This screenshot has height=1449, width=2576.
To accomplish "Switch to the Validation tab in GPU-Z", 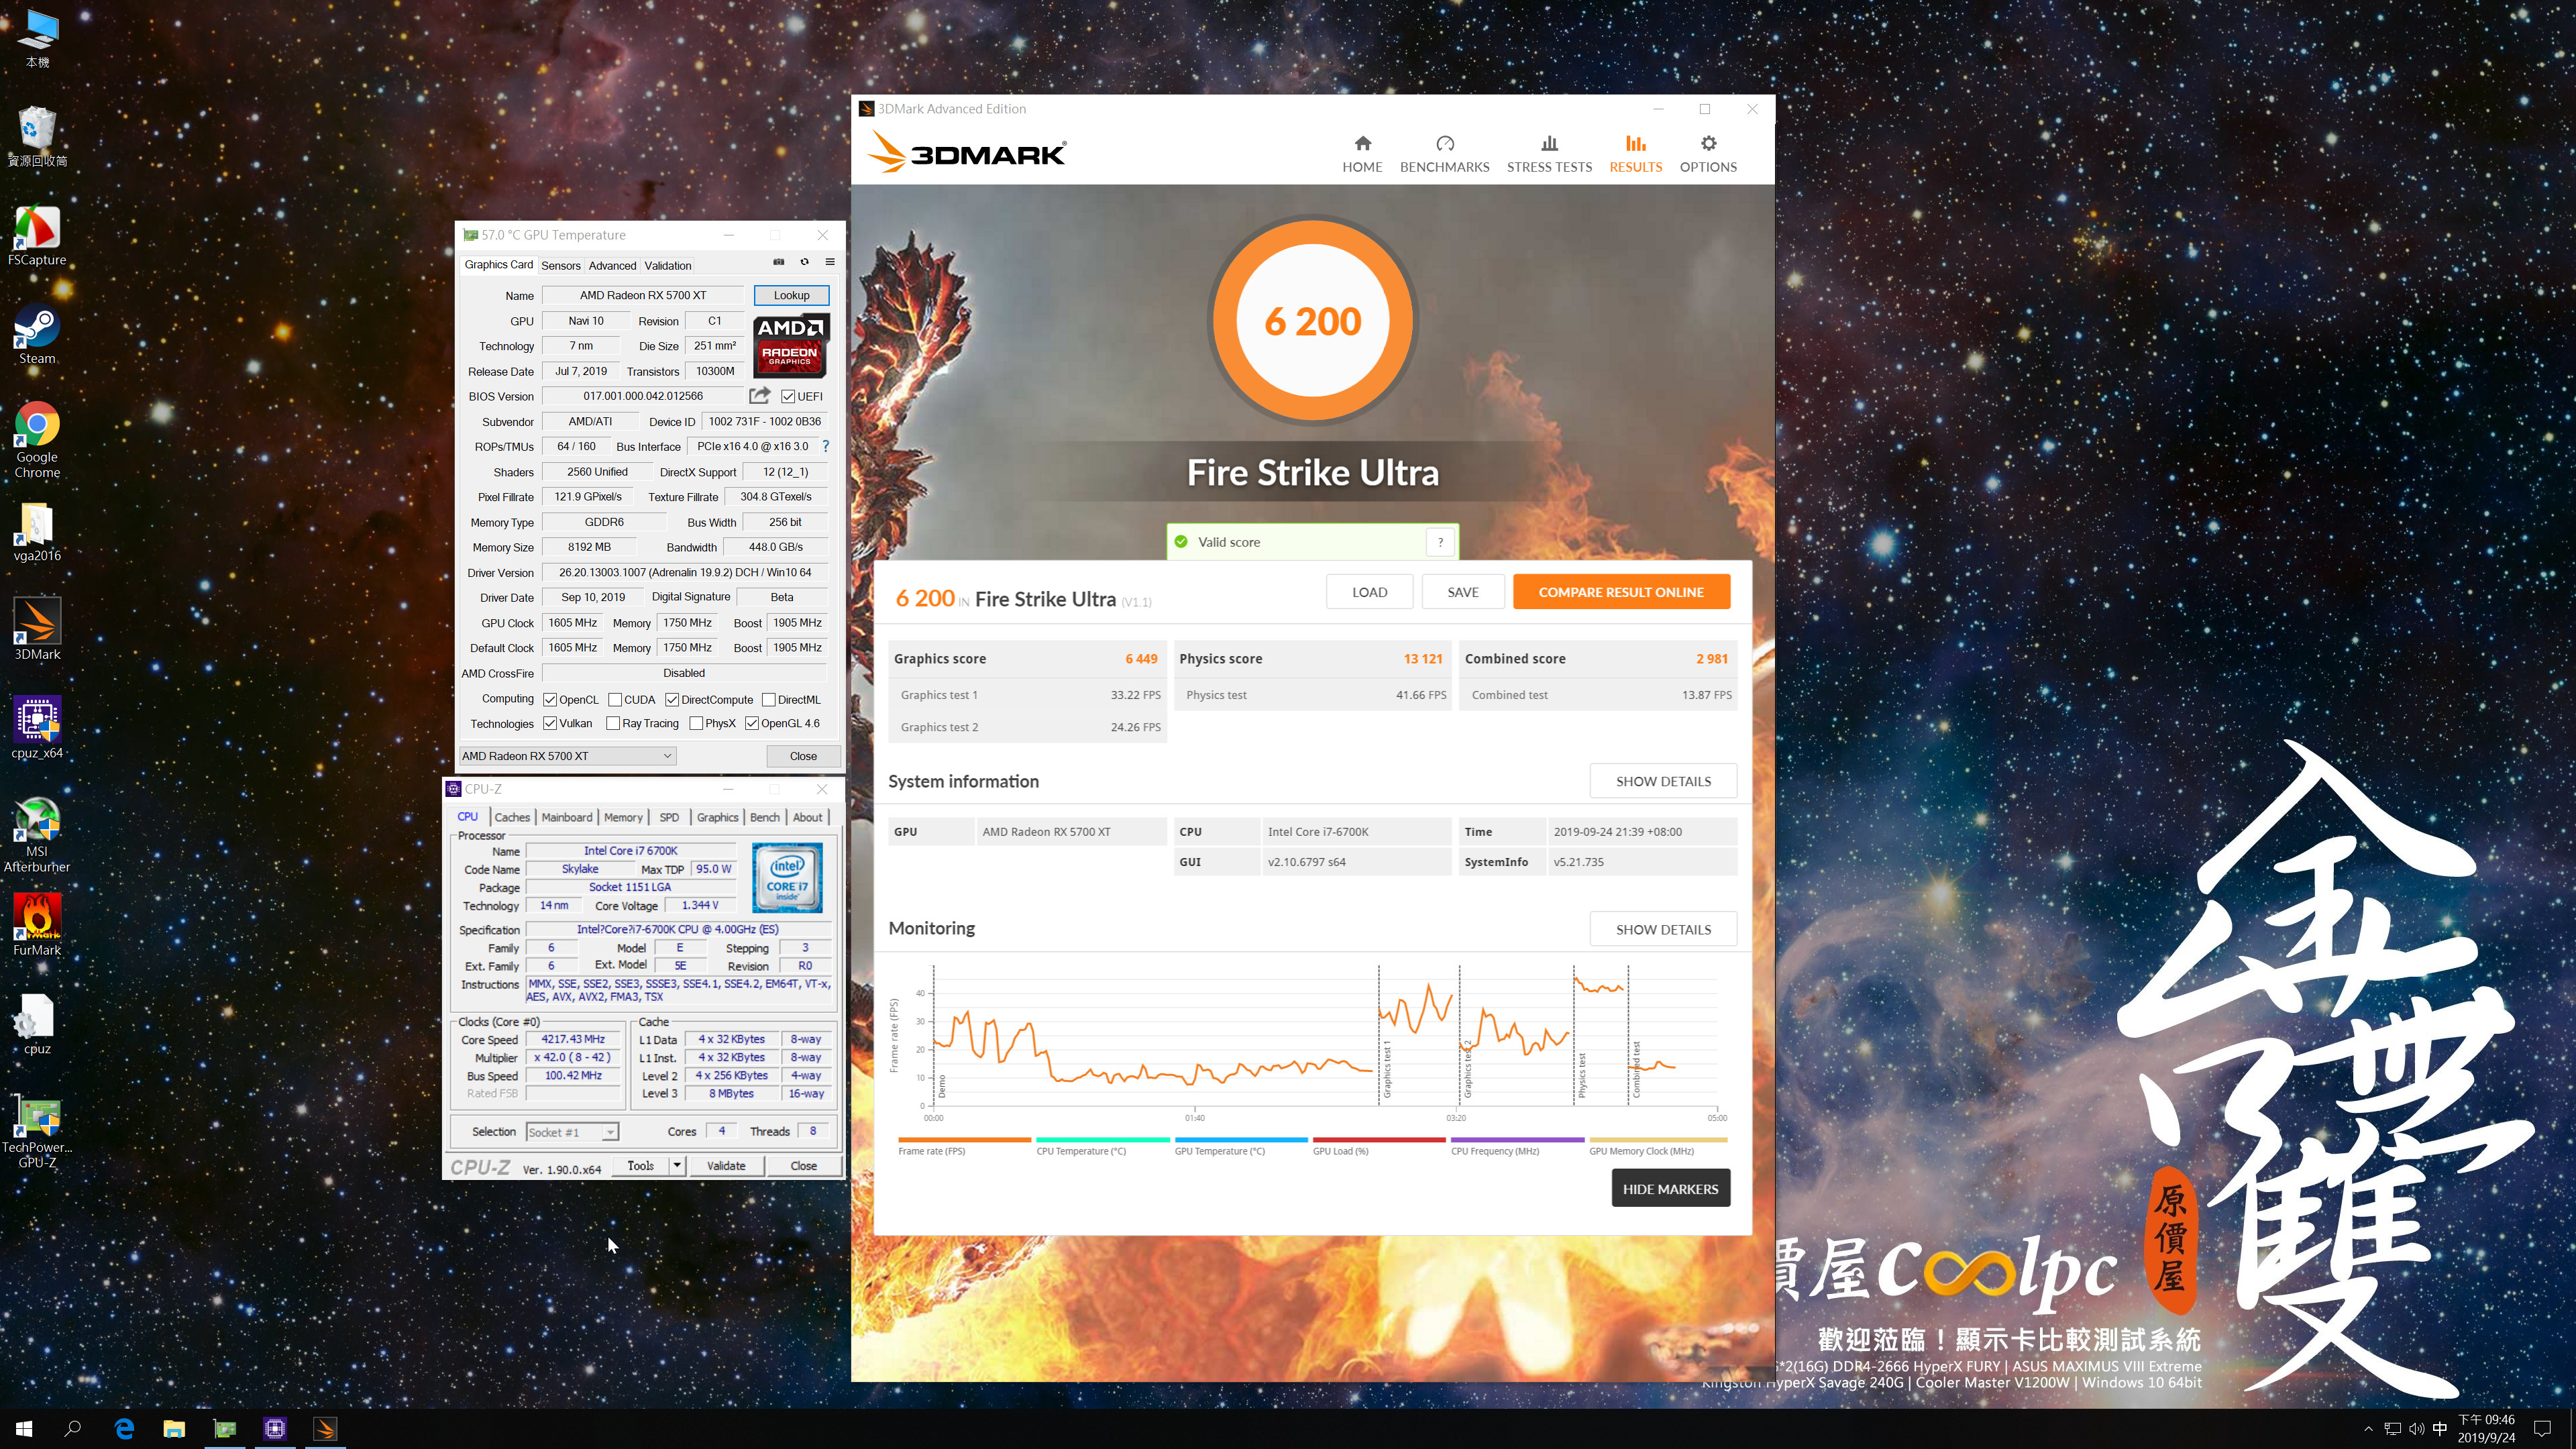I will point(667,265).
